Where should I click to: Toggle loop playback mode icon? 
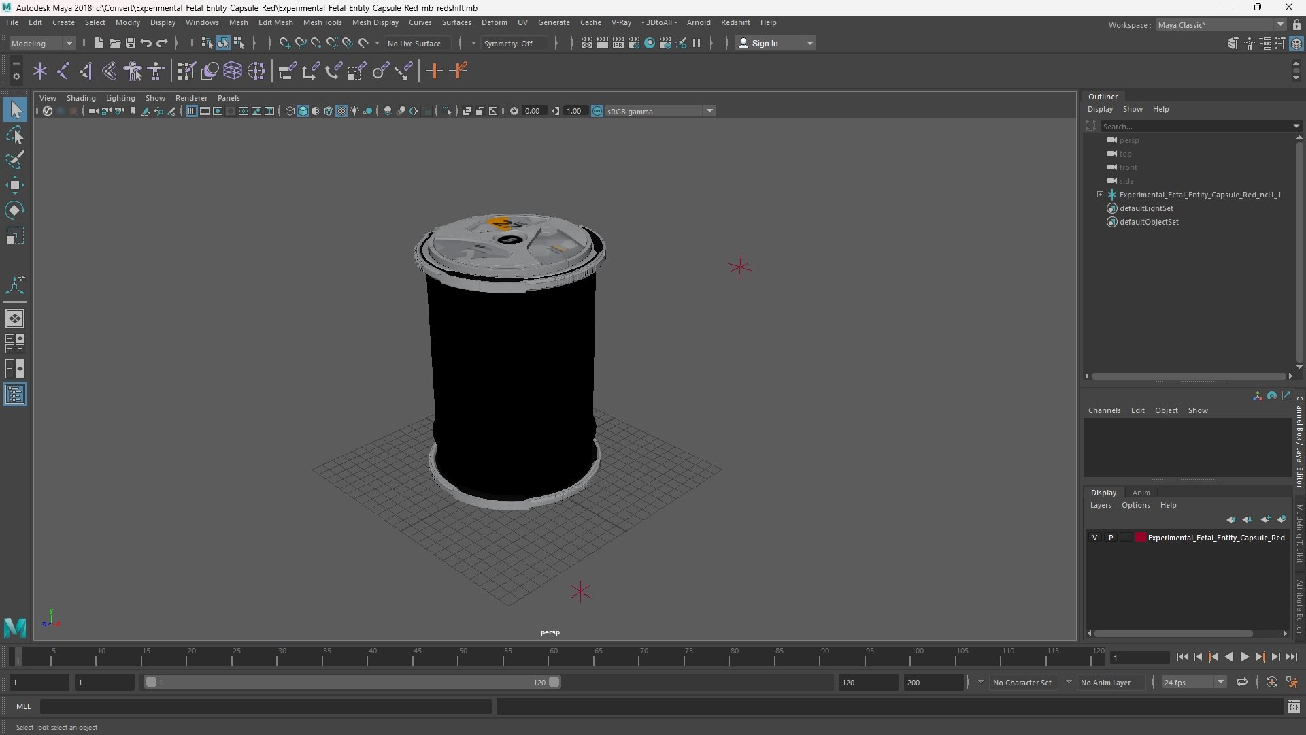tap(1241, 682)
